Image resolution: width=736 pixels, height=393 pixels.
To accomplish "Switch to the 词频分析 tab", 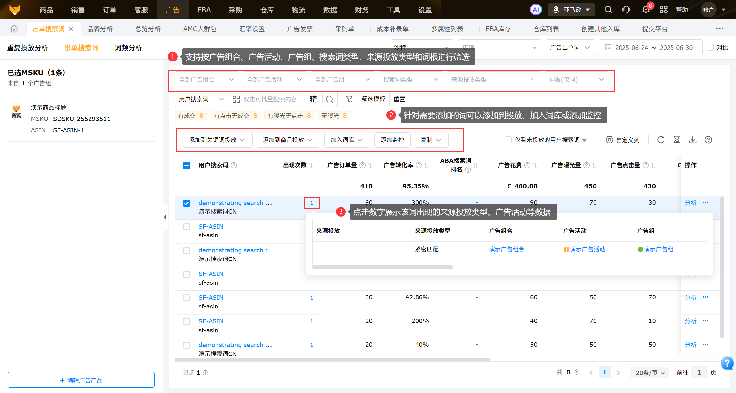I will 128,48.
